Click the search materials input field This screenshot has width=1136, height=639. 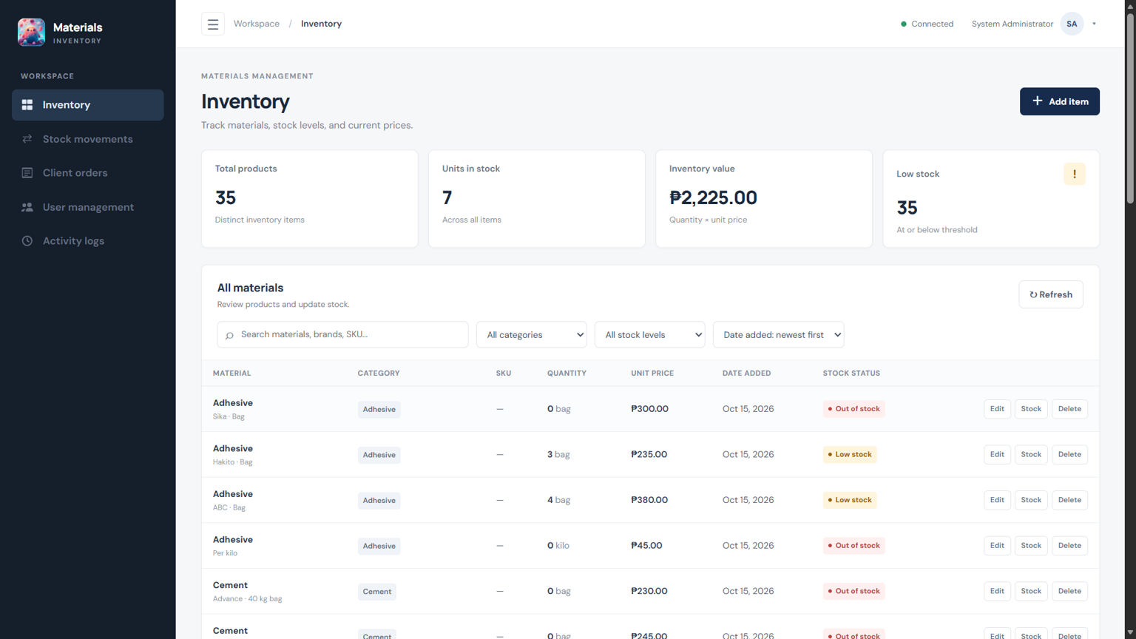pyautogui.click(x=342, y=334)
